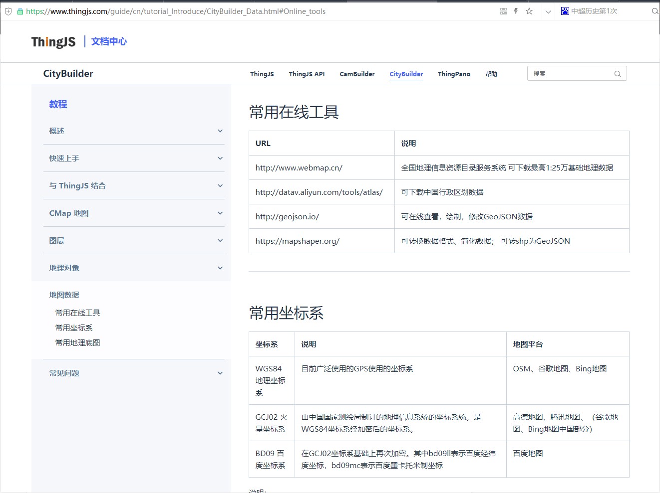This screenshot has height=493, width=660.
Task: Click the ThingJS logo
Action: tap(53, 42)
